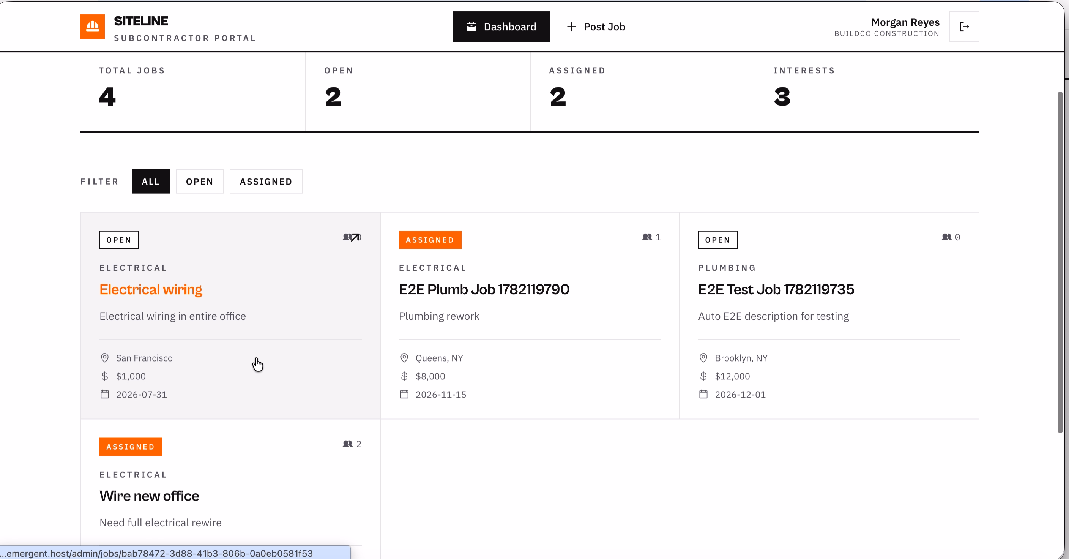Click PLUMBING category label on E2E Test Job

727,268
